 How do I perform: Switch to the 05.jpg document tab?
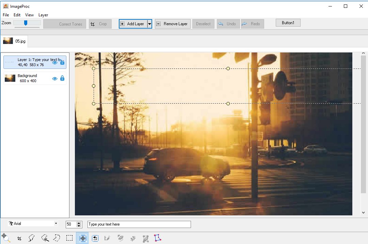(14, 41)
